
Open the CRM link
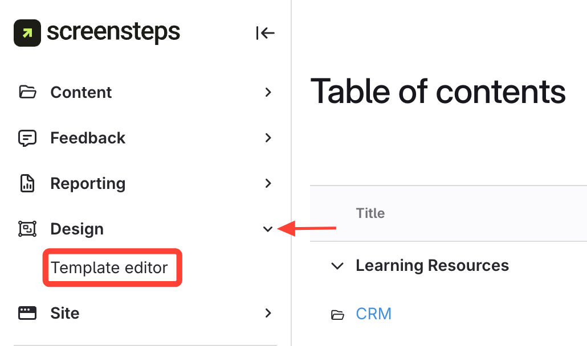pyautogui.click(x=373, y=314)
